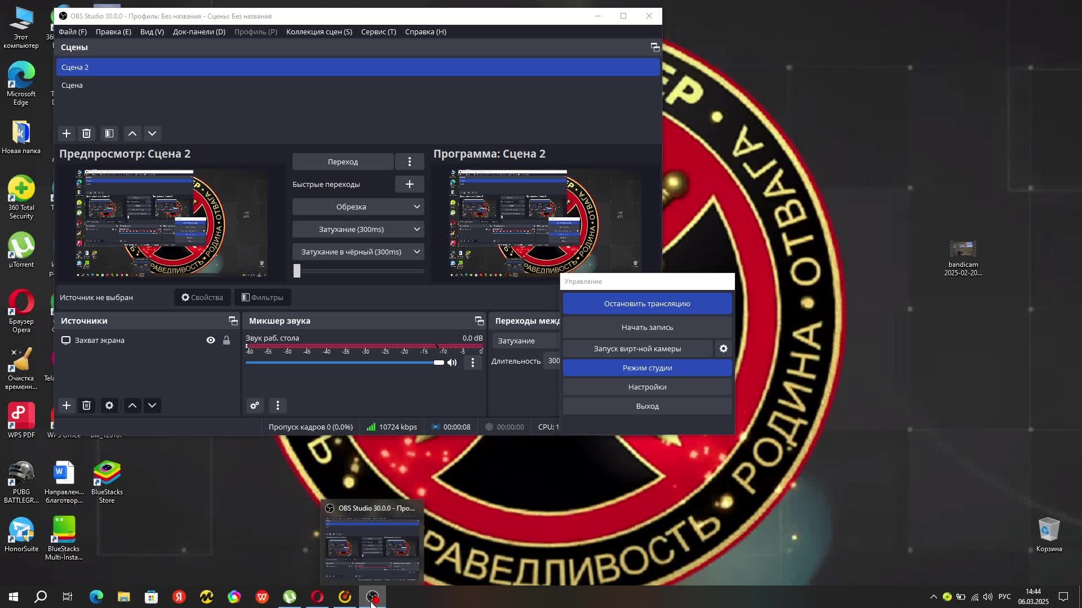Open audio mixer three-dot menu at bottom
The height and width of the screenshot is (608, 1082).
pyautogui.click(x=277, y=405)
